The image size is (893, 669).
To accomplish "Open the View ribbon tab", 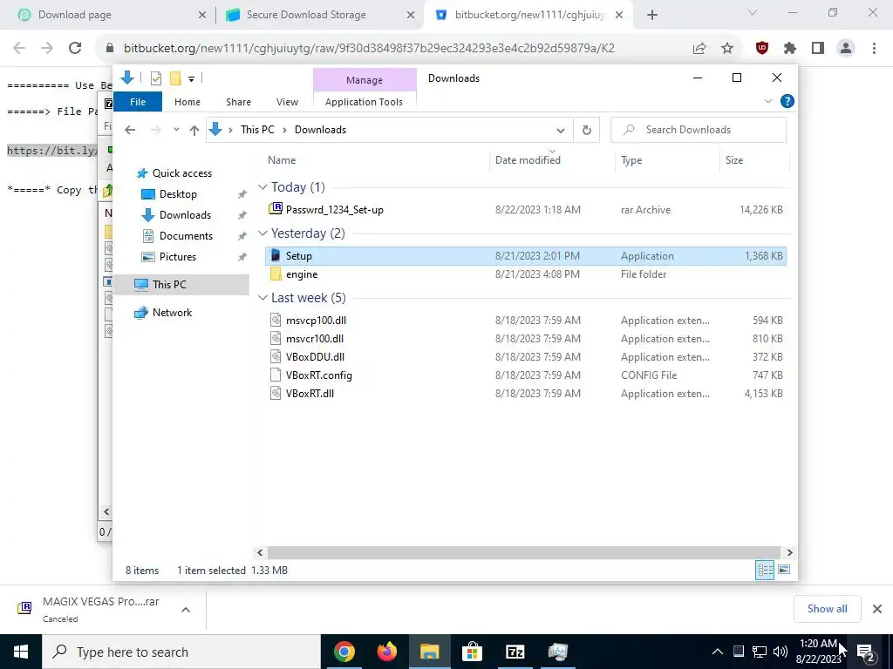I will coord(287,102).
